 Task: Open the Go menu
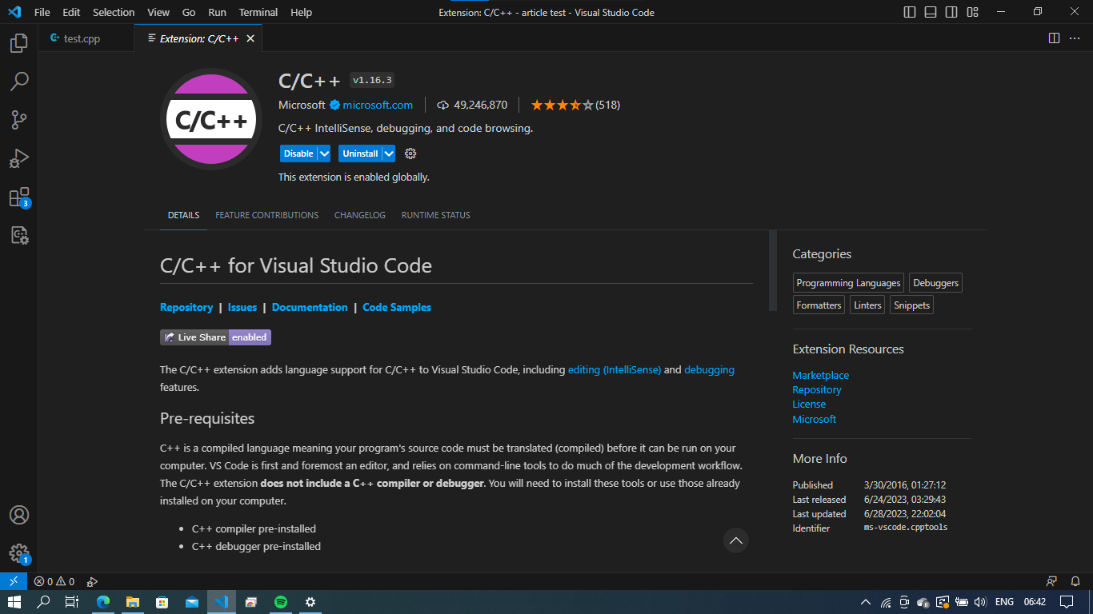click(189, 12)
